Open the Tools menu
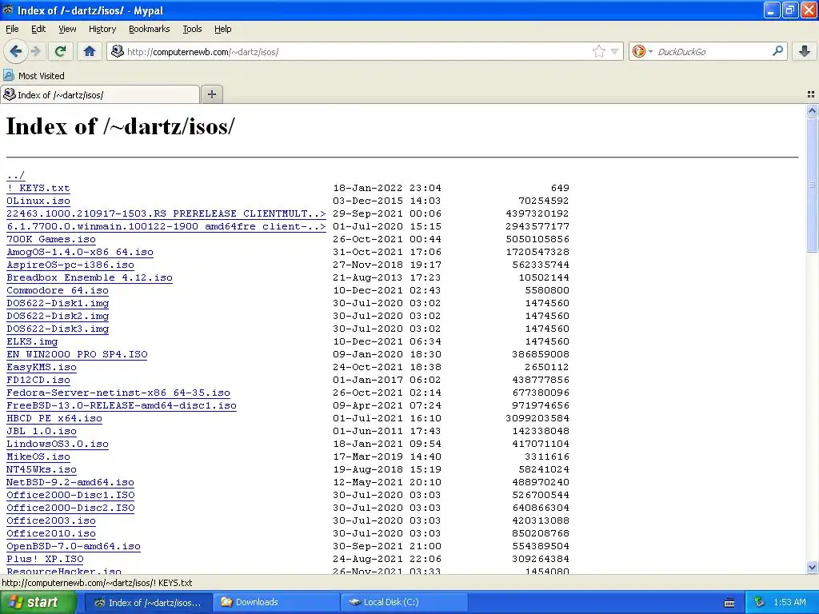This screenshot has width=819, height=614. coord(192,30)
